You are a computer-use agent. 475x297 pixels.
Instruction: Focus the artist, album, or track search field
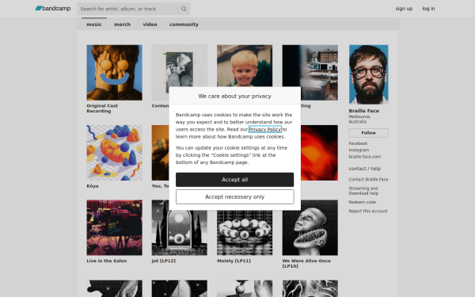133,9
